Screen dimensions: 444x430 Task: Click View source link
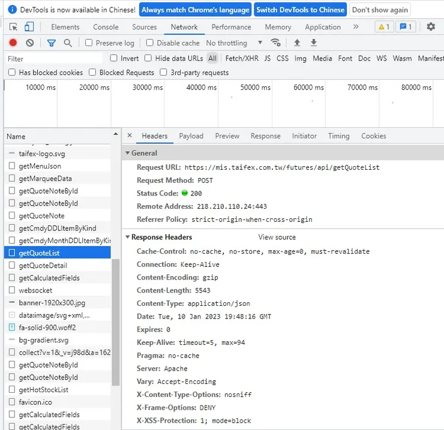tap(277, 237)
